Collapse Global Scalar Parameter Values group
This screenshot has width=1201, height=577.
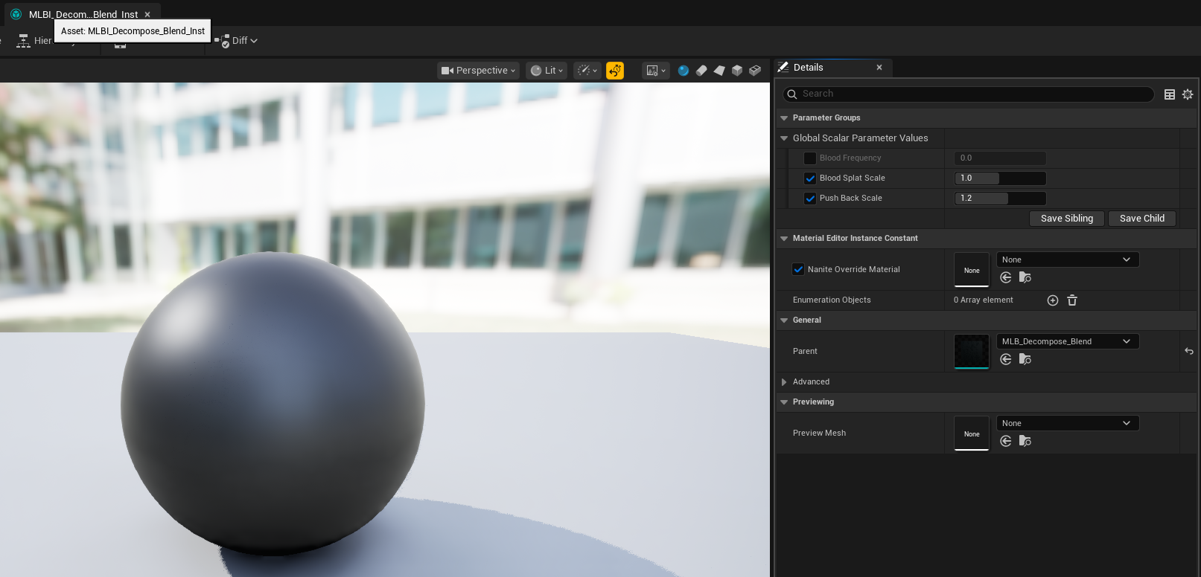[784, 138]
